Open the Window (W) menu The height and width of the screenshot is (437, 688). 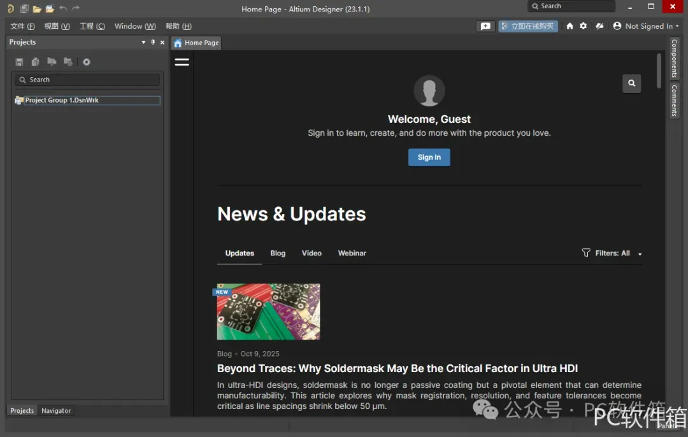(x=135, y=26)
